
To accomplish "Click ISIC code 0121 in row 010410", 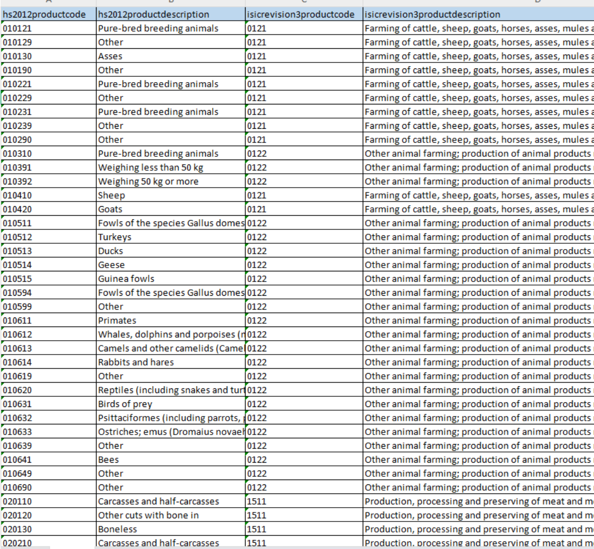I will point(304,196).
